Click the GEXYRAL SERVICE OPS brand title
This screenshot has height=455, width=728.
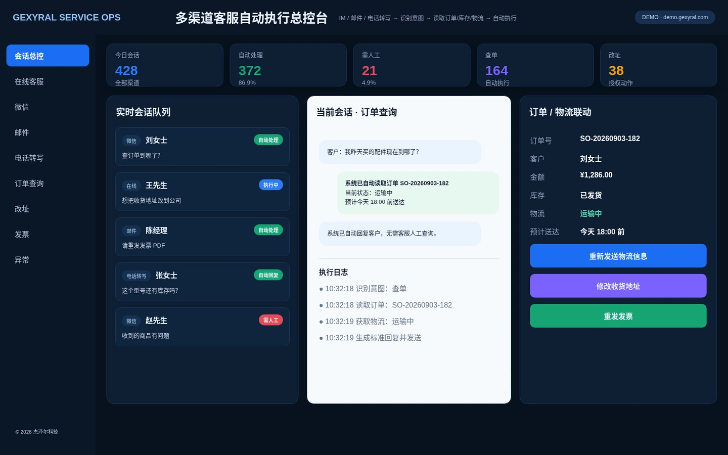[x=67, y=17]
